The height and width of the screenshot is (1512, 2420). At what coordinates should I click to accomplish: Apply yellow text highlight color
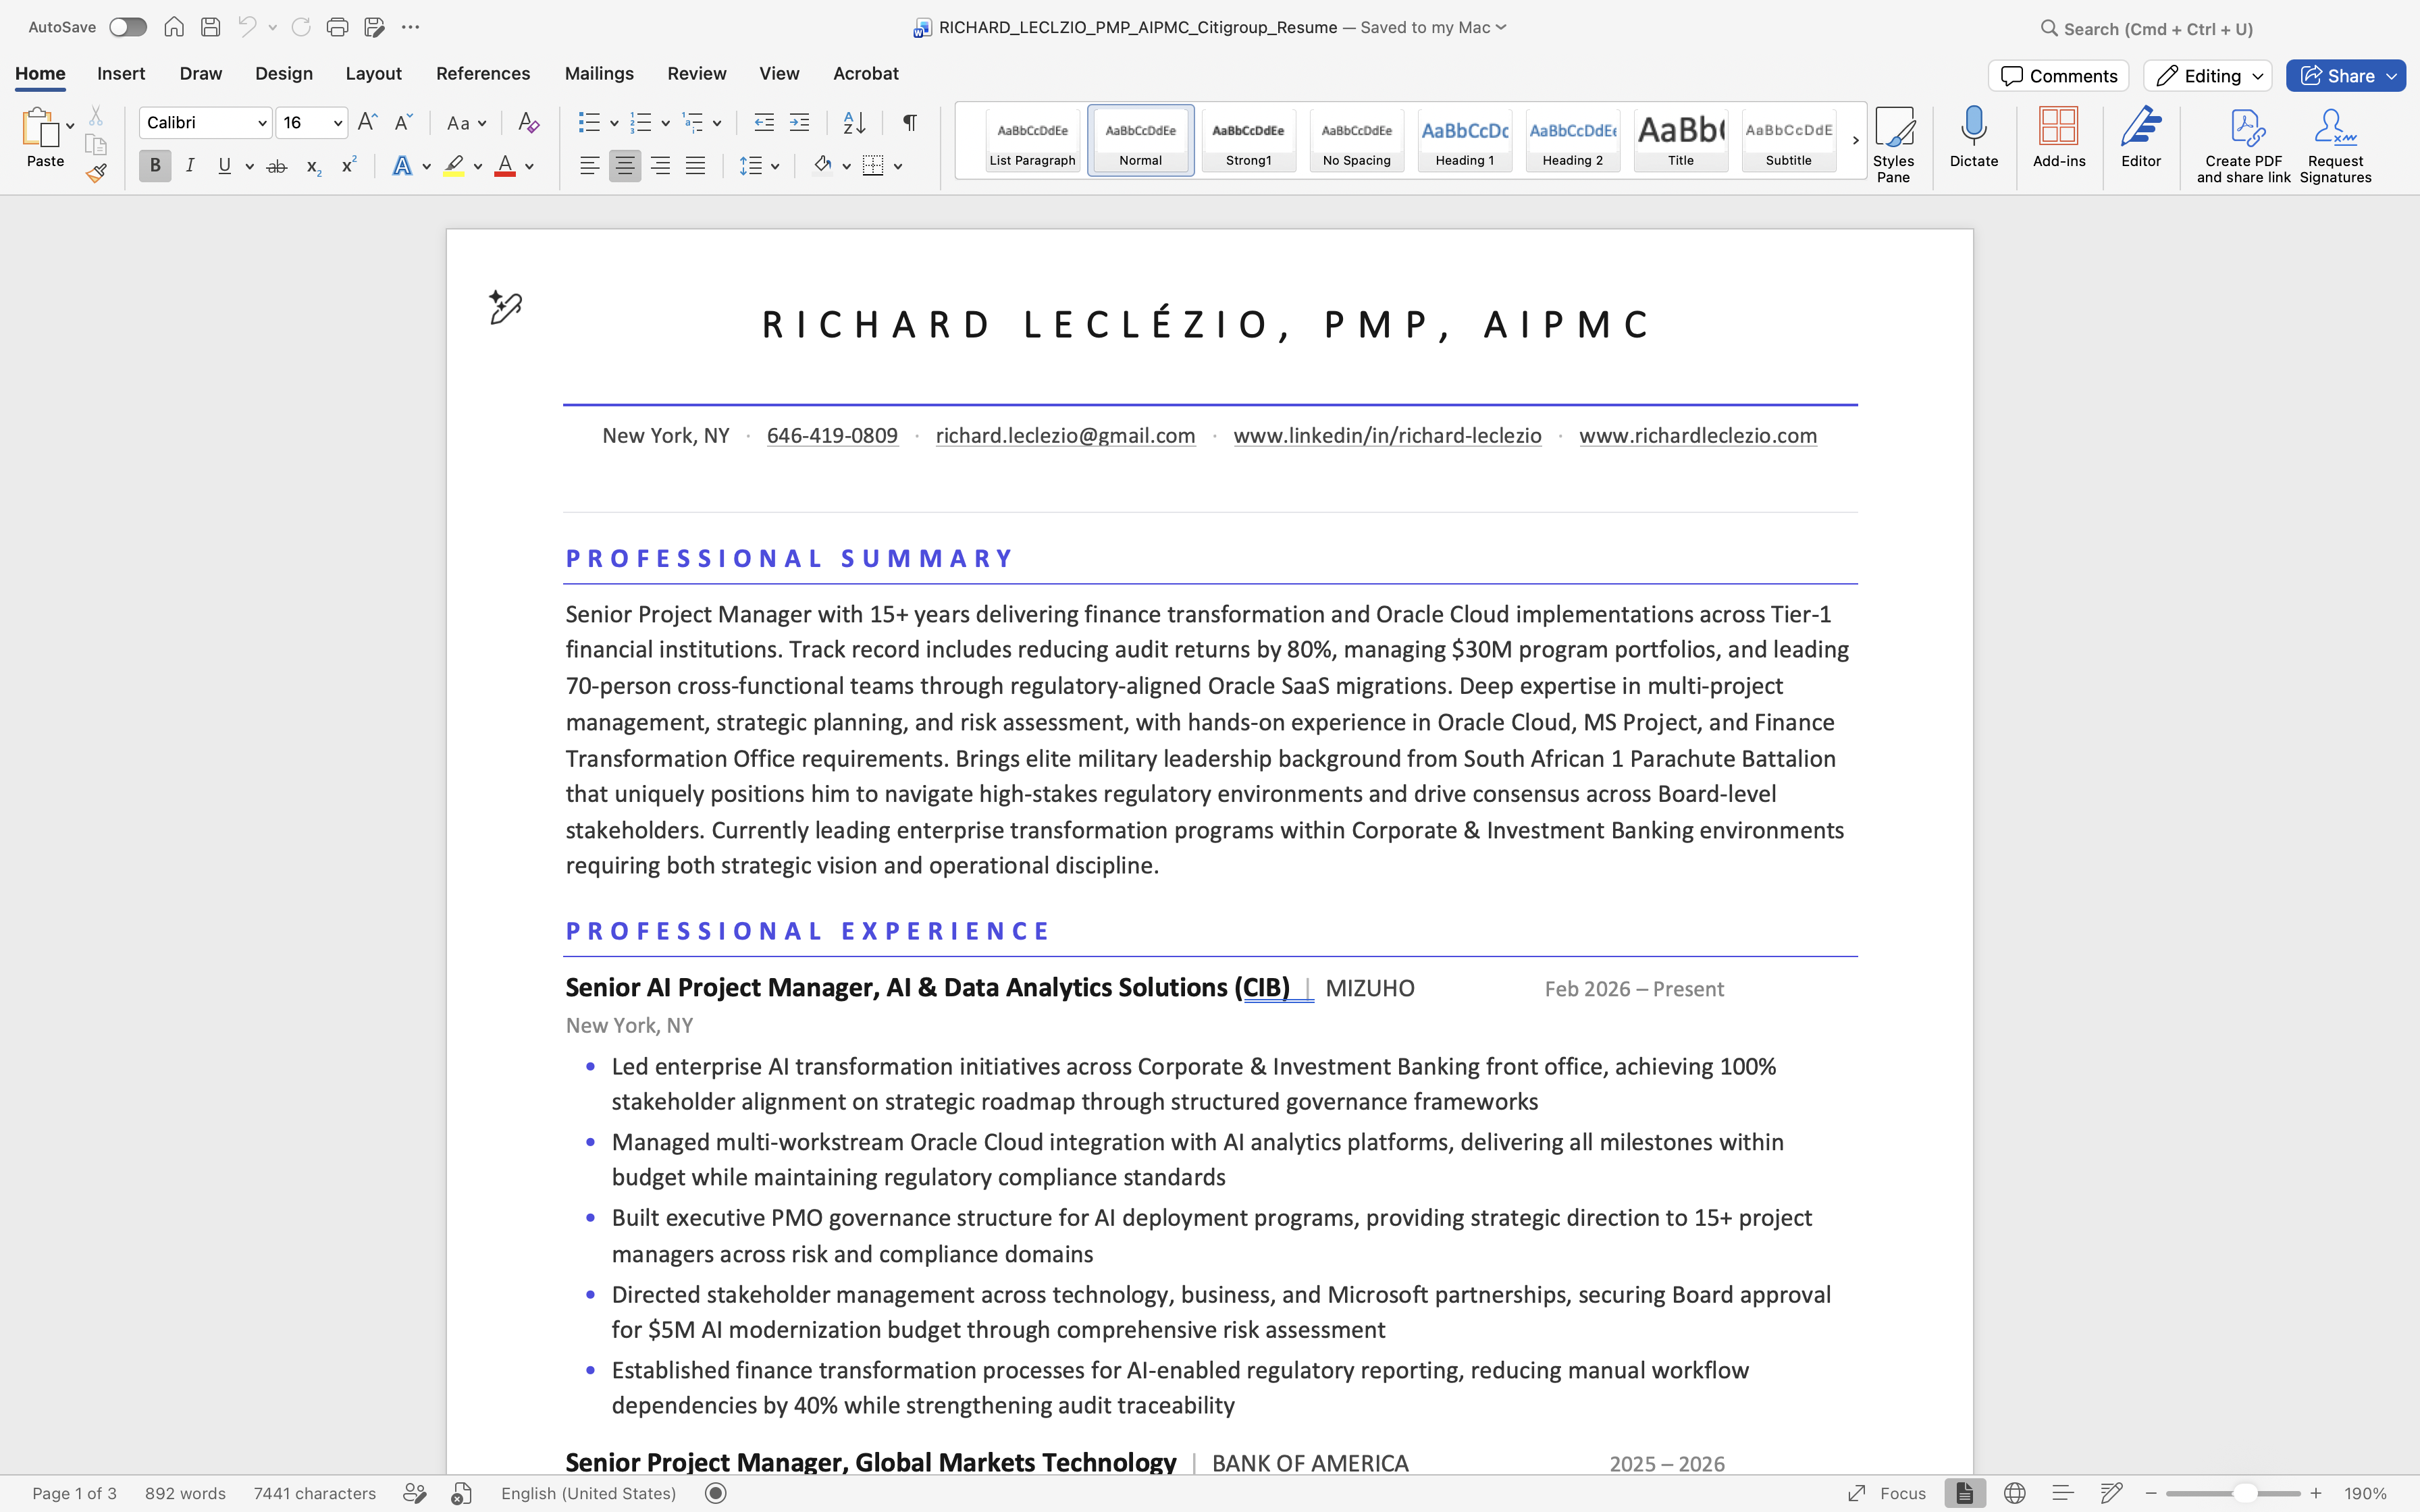[454, 166]
